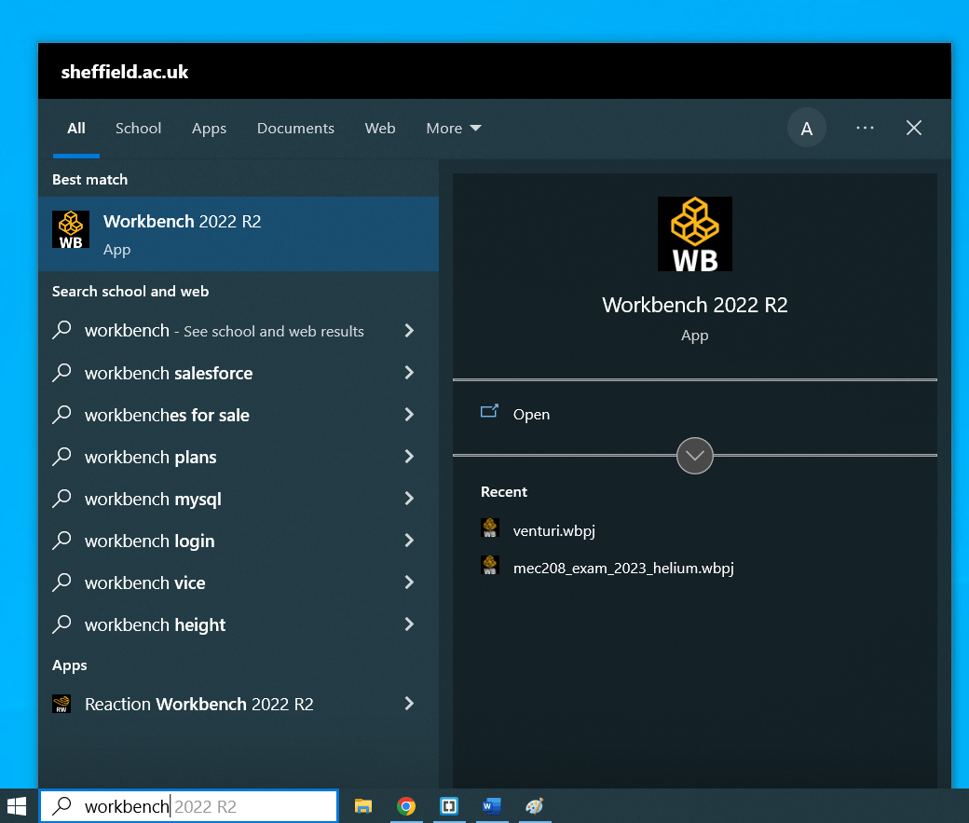Expand arrow for 'workbench login'
Viewport: 969px width, 823px height.
pos(409,541)
